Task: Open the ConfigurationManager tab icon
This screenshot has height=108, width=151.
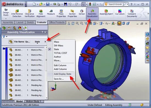Action: click(x=15, y=28)
